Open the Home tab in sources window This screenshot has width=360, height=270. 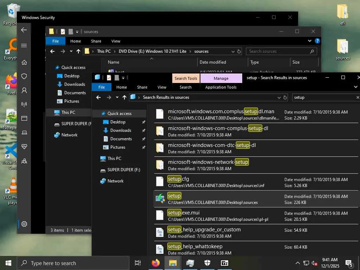[x=76, y=41]
